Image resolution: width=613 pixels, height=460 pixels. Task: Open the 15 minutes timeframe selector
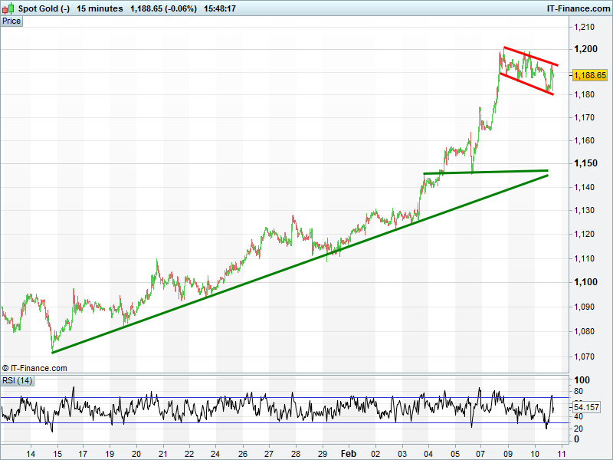(x=100, y=8)
